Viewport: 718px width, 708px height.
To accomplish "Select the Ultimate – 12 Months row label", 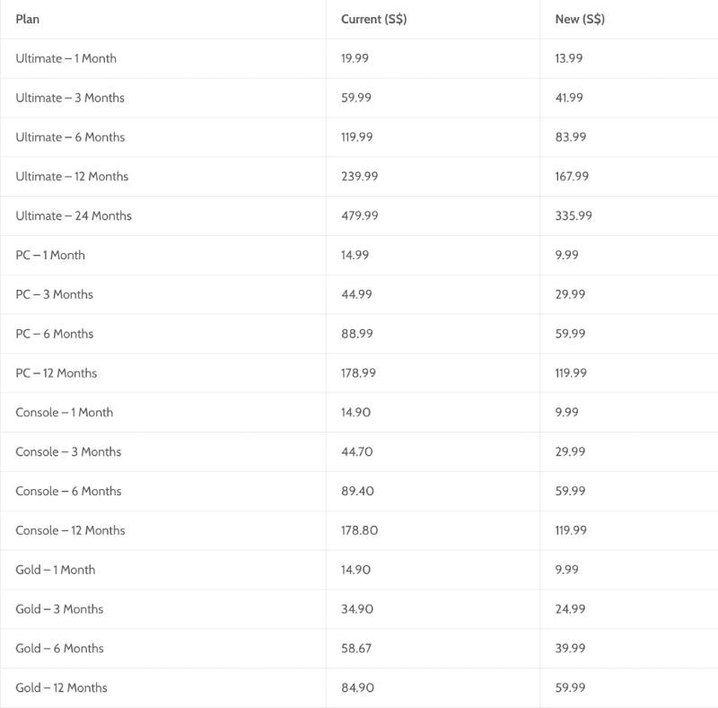I will [x=72, y=177].
